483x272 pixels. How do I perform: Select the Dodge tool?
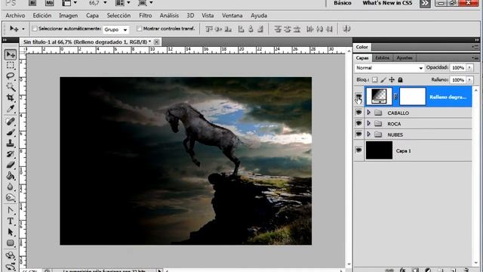pyautogui.click(x=11, y=198)
